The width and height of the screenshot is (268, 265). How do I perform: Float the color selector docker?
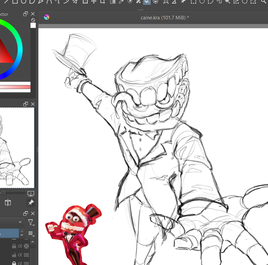pos(26,14)
